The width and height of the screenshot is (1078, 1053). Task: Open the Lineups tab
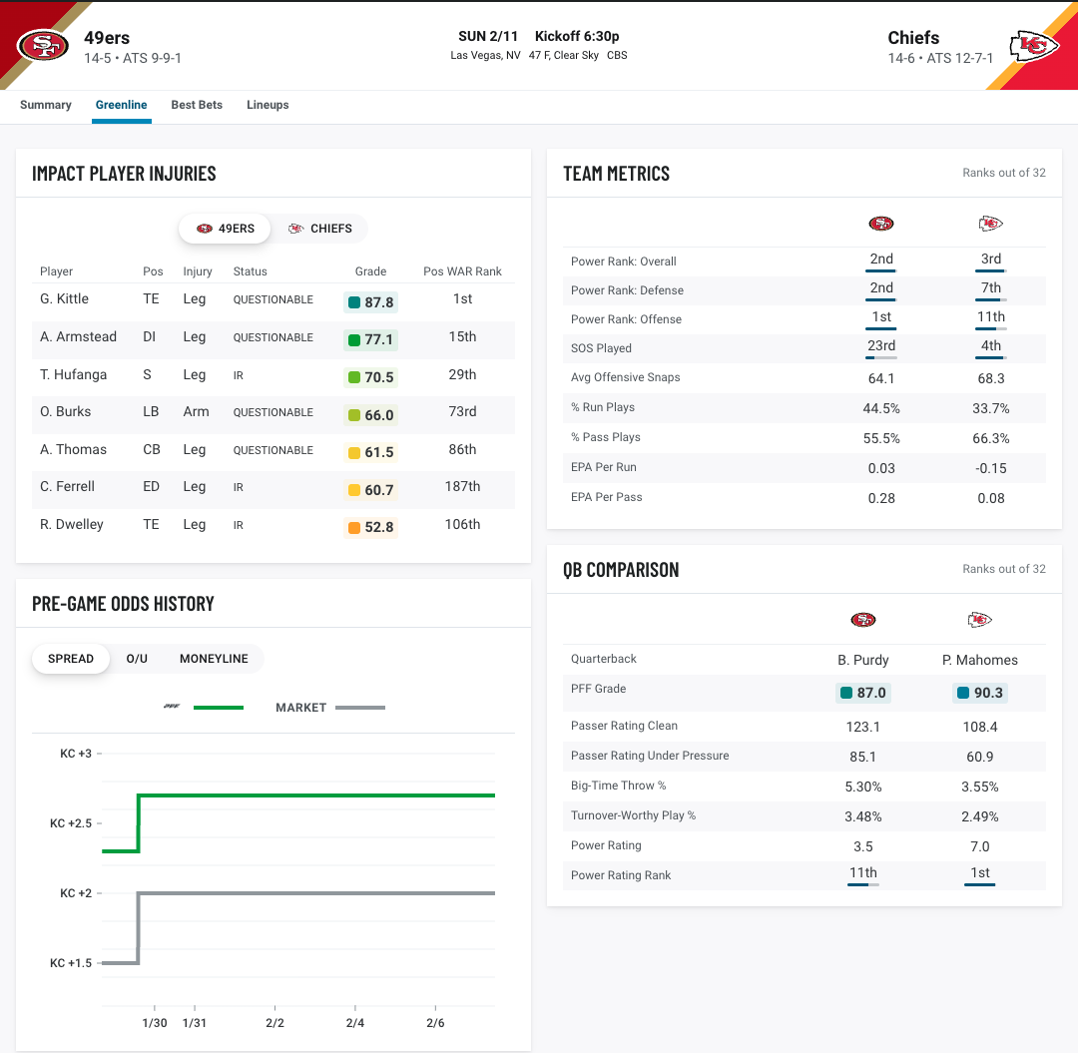click(x=268, y=105)
